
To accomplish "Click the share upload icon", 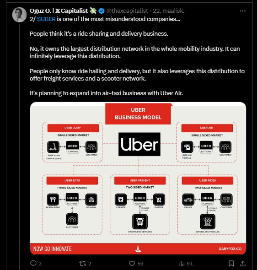I will [x=242, y=264].
